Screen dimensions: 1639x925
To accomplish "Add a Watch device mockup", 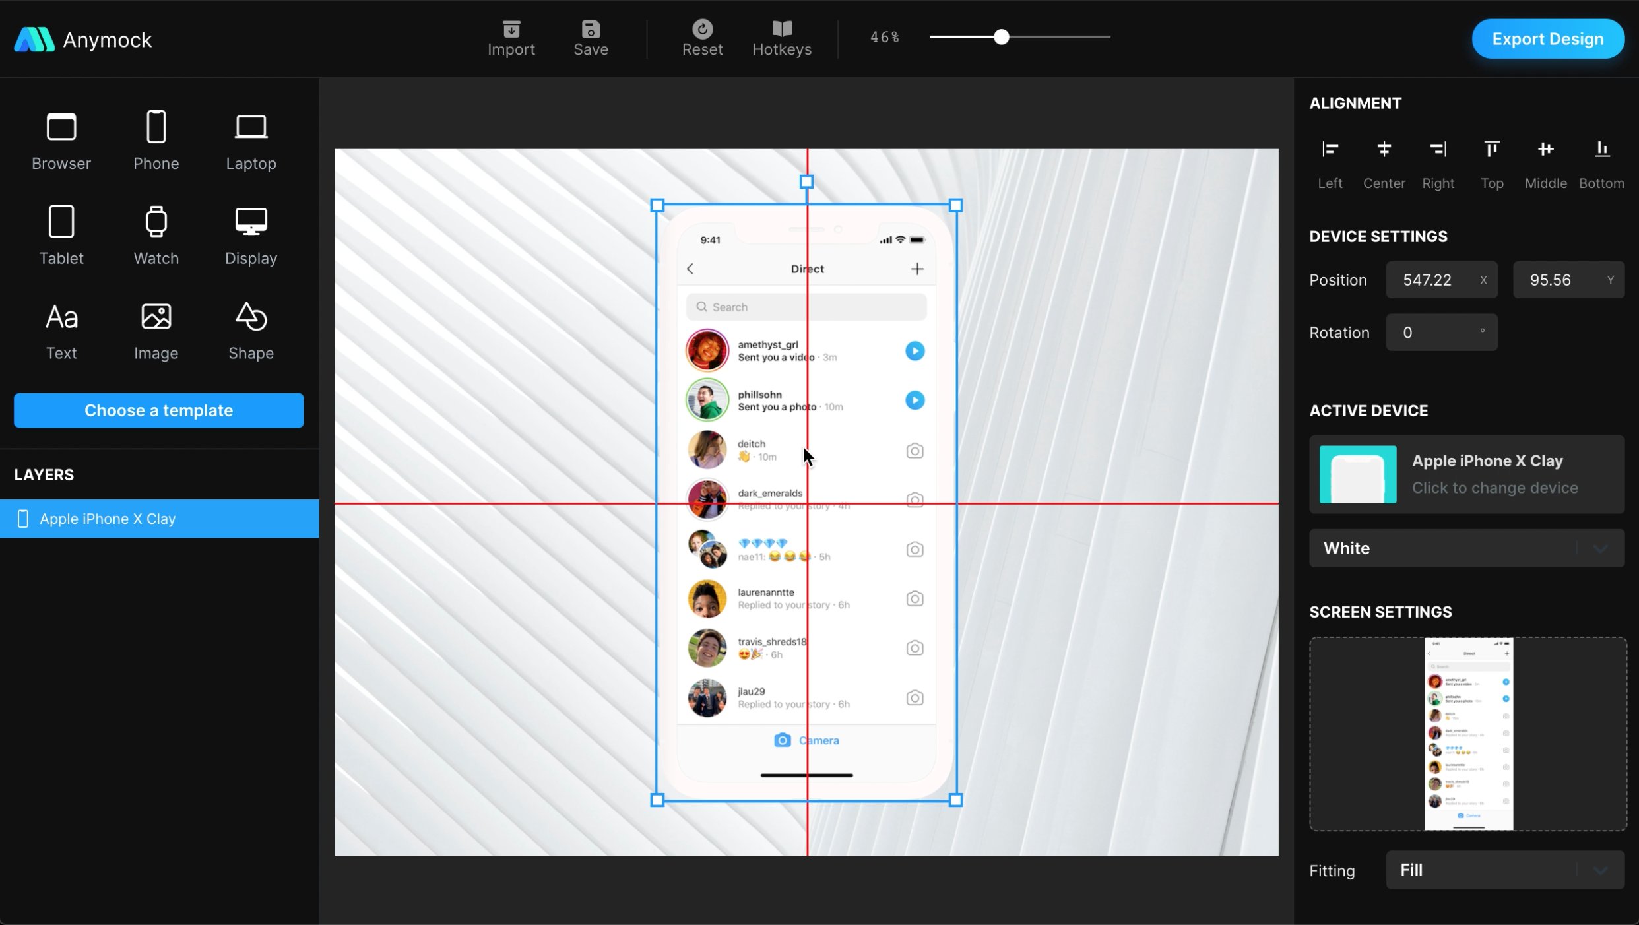I will pyautogui.click(x=156, y=235).
